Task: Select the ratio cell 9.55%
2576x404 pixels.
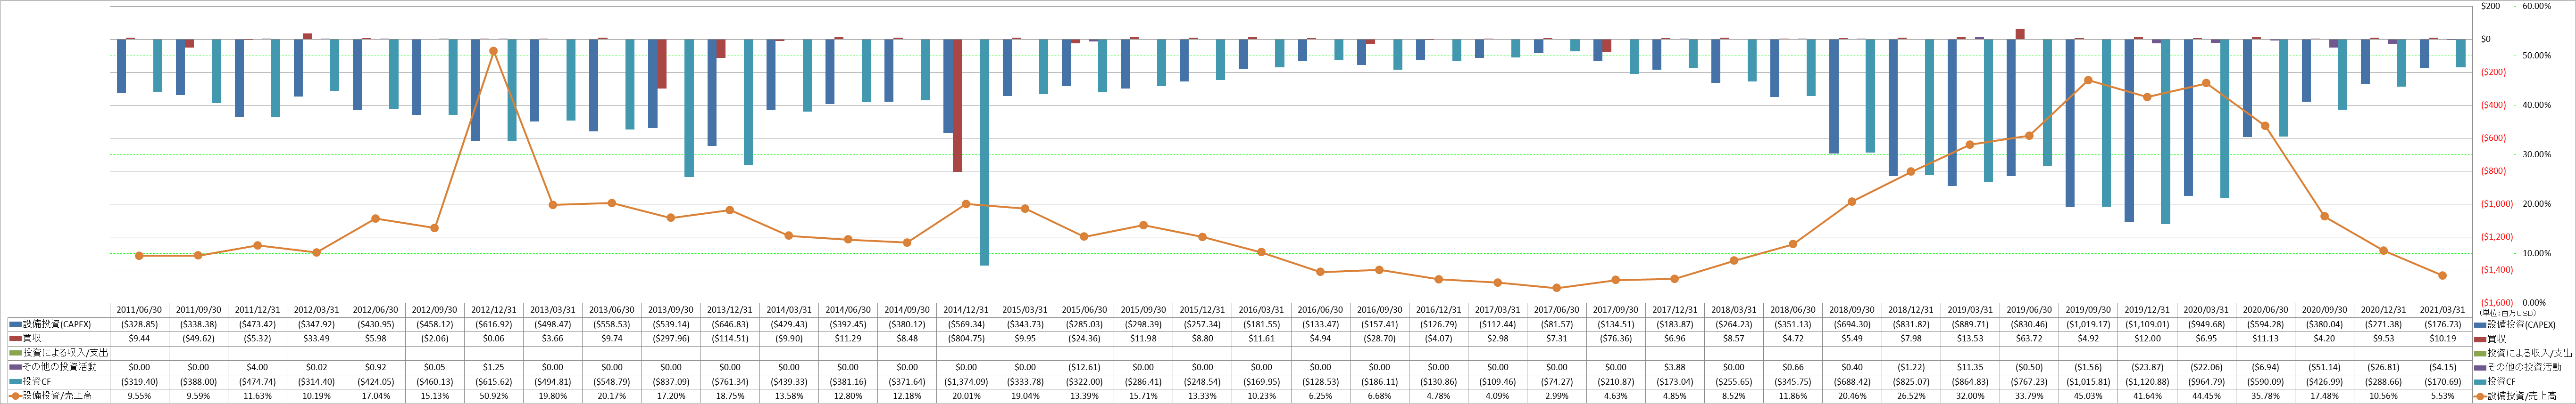Action: click(139, 396)
